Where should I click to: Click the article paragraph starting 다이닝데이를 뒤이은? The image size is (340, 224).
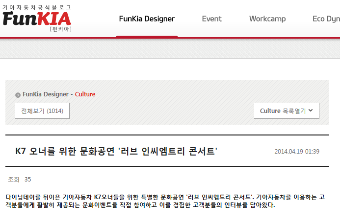165,201
